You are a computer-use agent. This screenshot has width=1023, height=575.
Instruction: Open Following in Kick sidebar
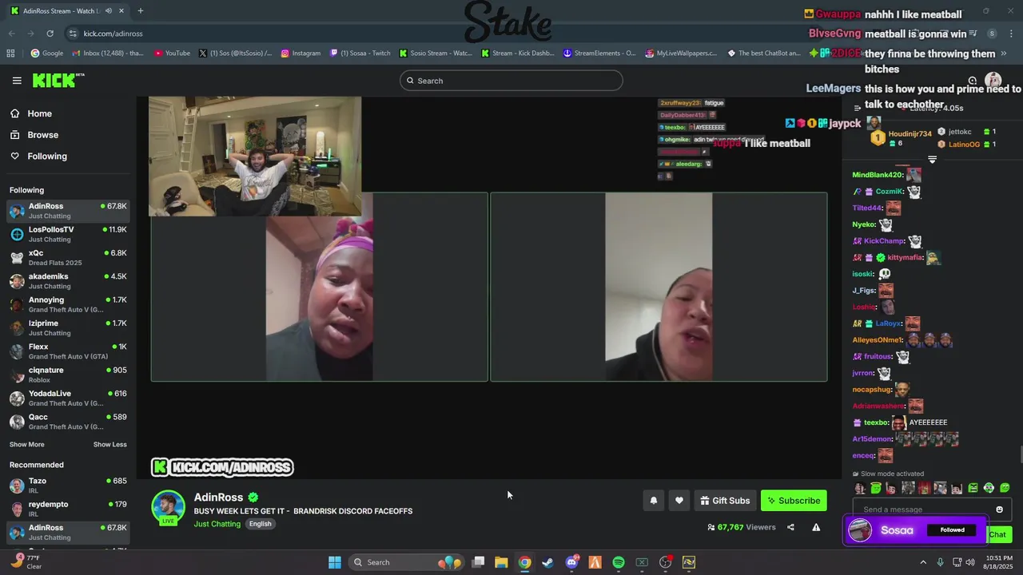coord(47,157)
